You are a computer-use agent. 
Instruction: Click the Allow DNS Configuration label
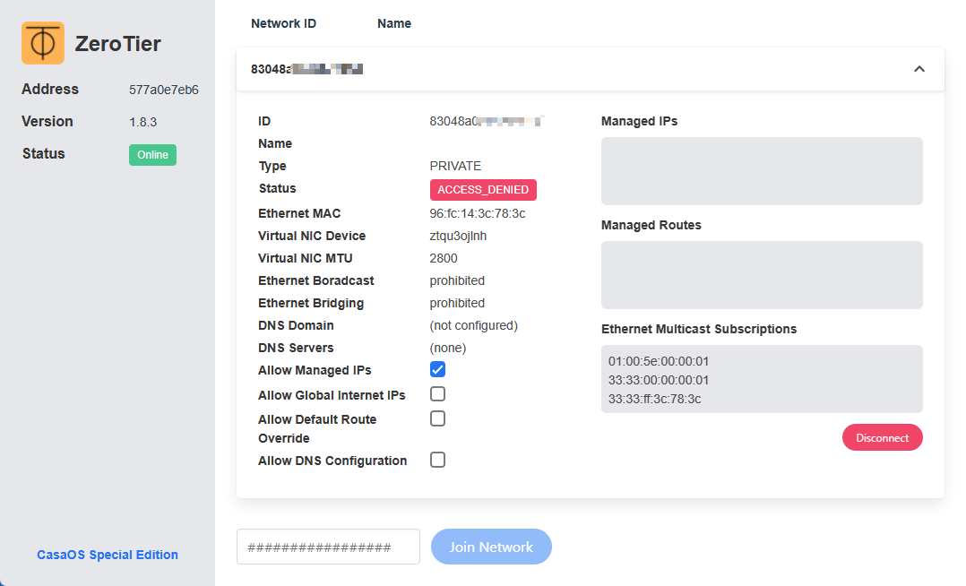[x=332, y=461]
